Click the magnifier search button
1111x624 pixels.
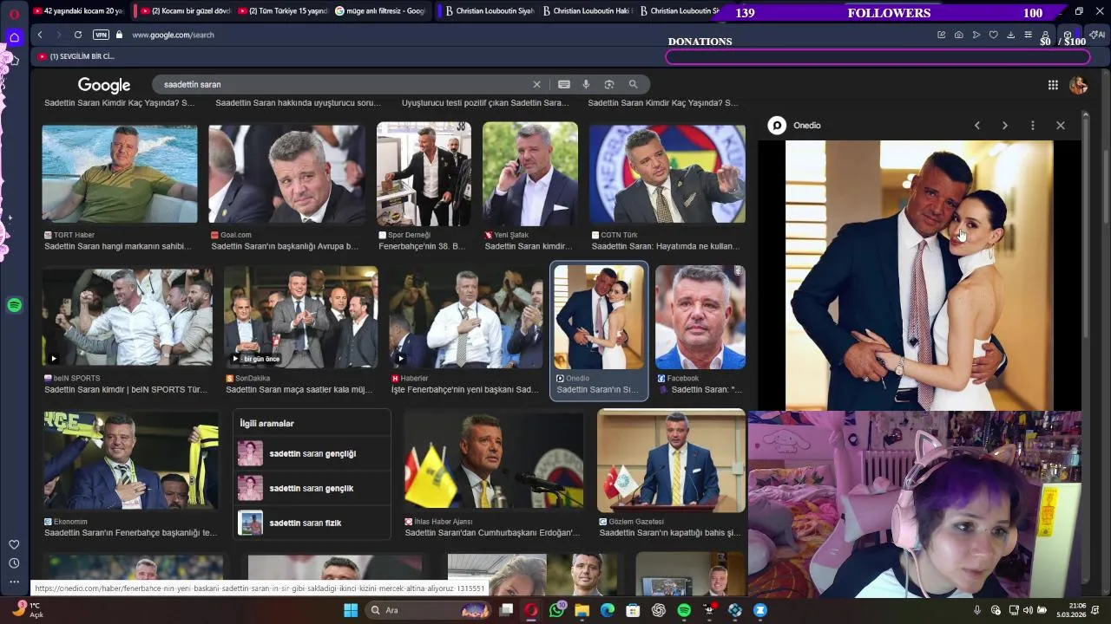coord(633,84)
